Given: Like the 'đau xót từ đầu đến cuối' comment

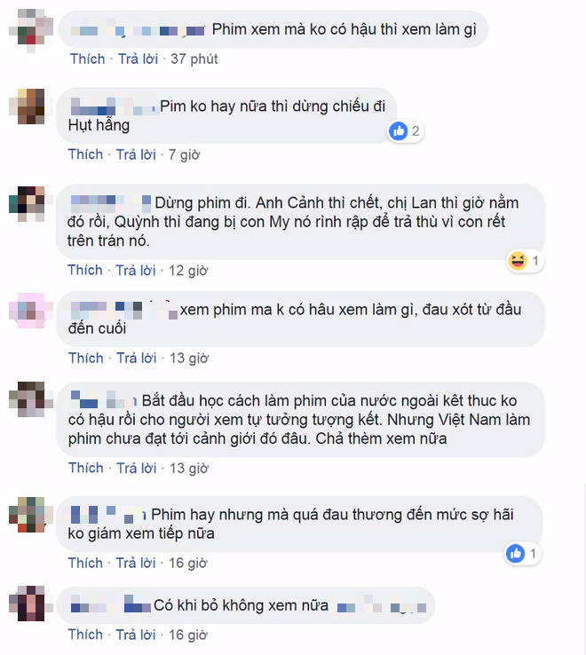Looking at the screenshot, I should pyautogui.click(x=86, y=358).
